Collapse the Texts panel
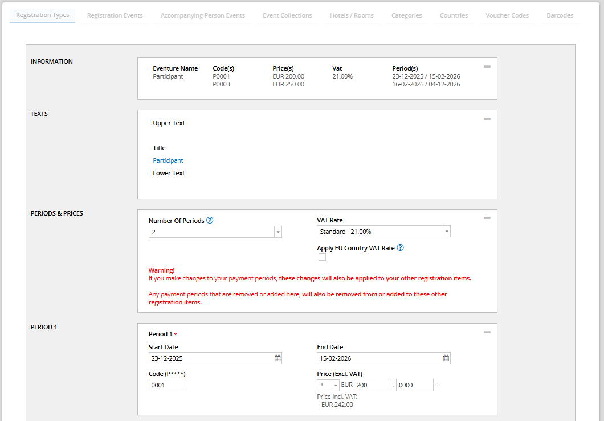604x421 pixels. point(487,119)
